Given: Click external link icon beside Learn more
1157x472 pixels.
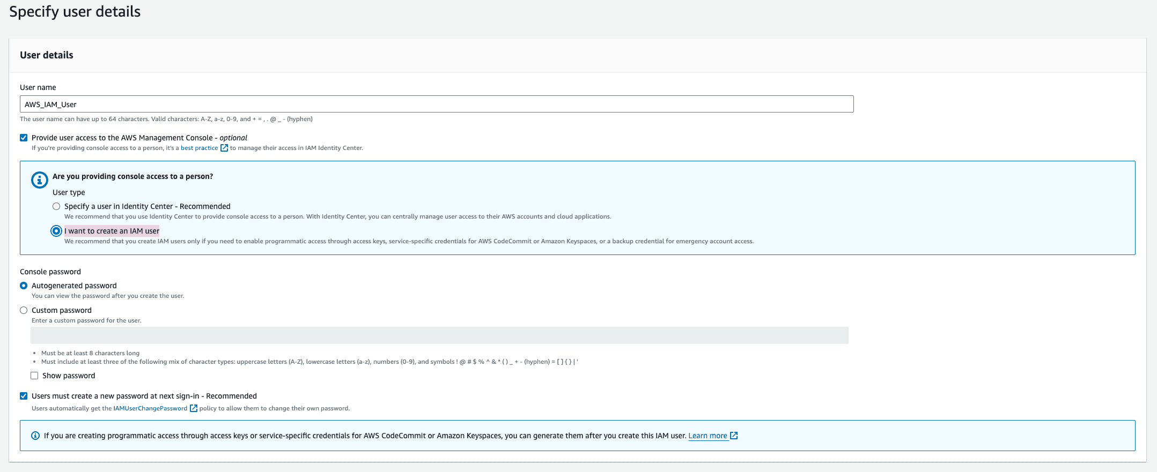Looking at the screenshot, I should tap(734, 436).
